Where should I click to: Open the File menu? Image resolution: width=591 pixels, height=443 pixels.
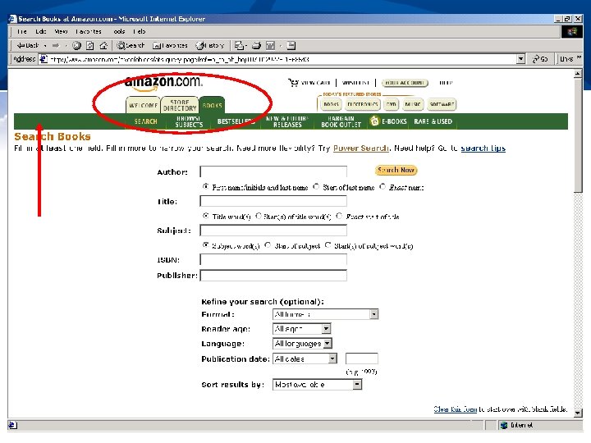click(x=21, y=31)
